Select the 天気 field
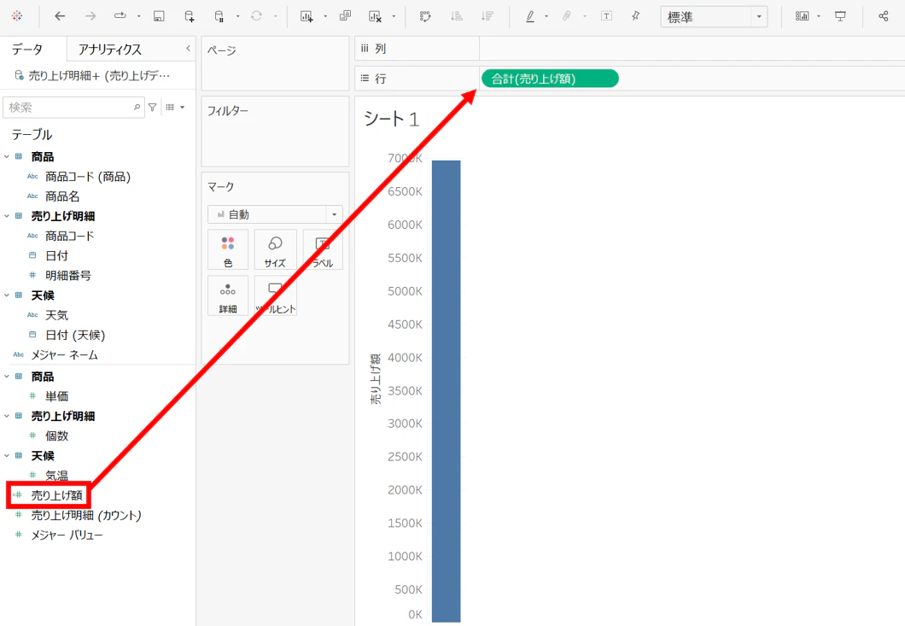905x626 pixels. [56, 315]
